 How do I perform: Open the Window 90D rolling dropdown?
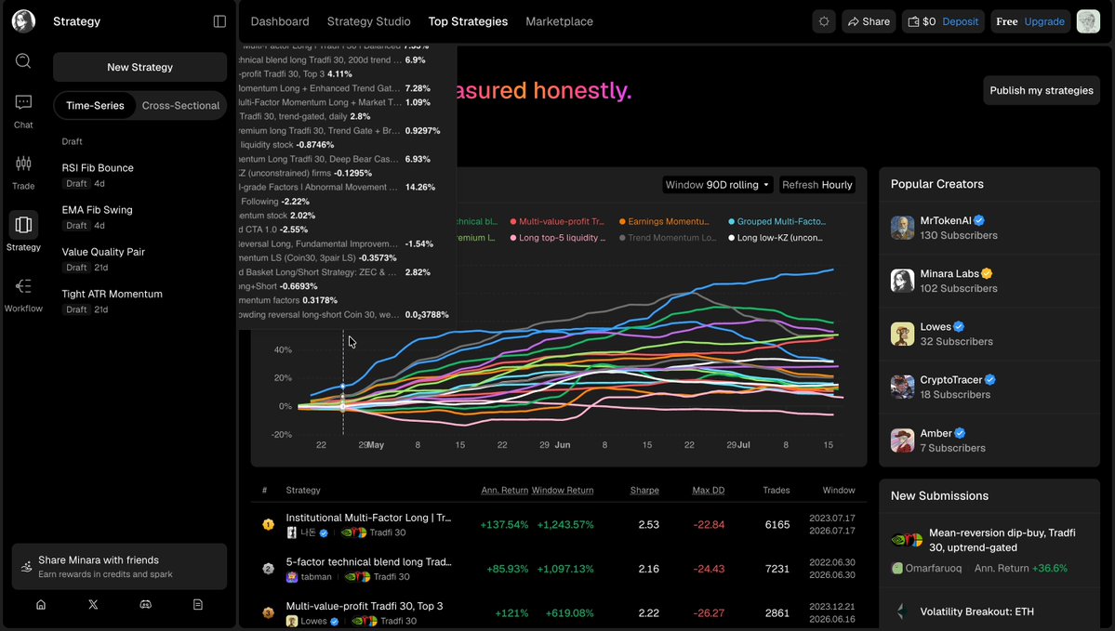pyautogui.click(x=718, y=185)
